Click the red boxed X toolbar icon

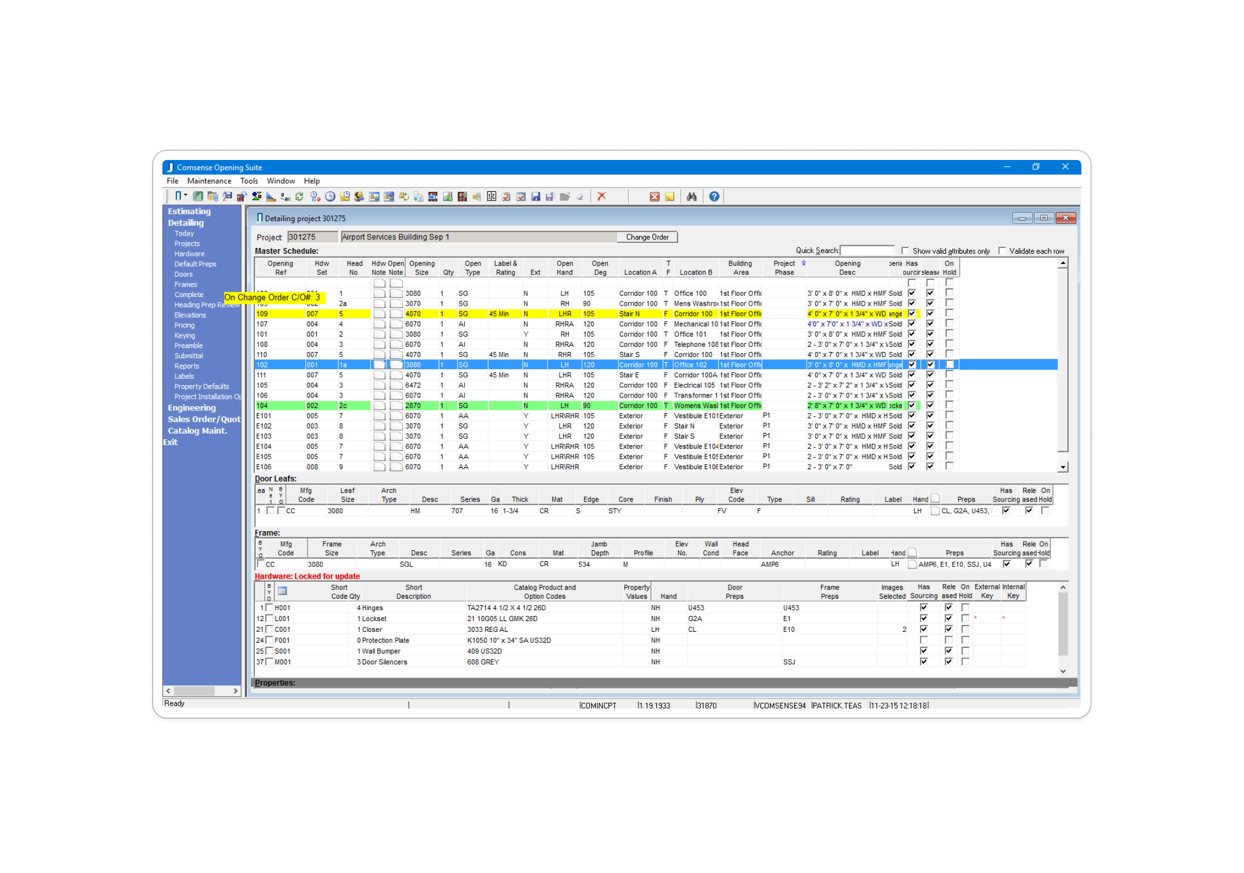tap(655, 197)
